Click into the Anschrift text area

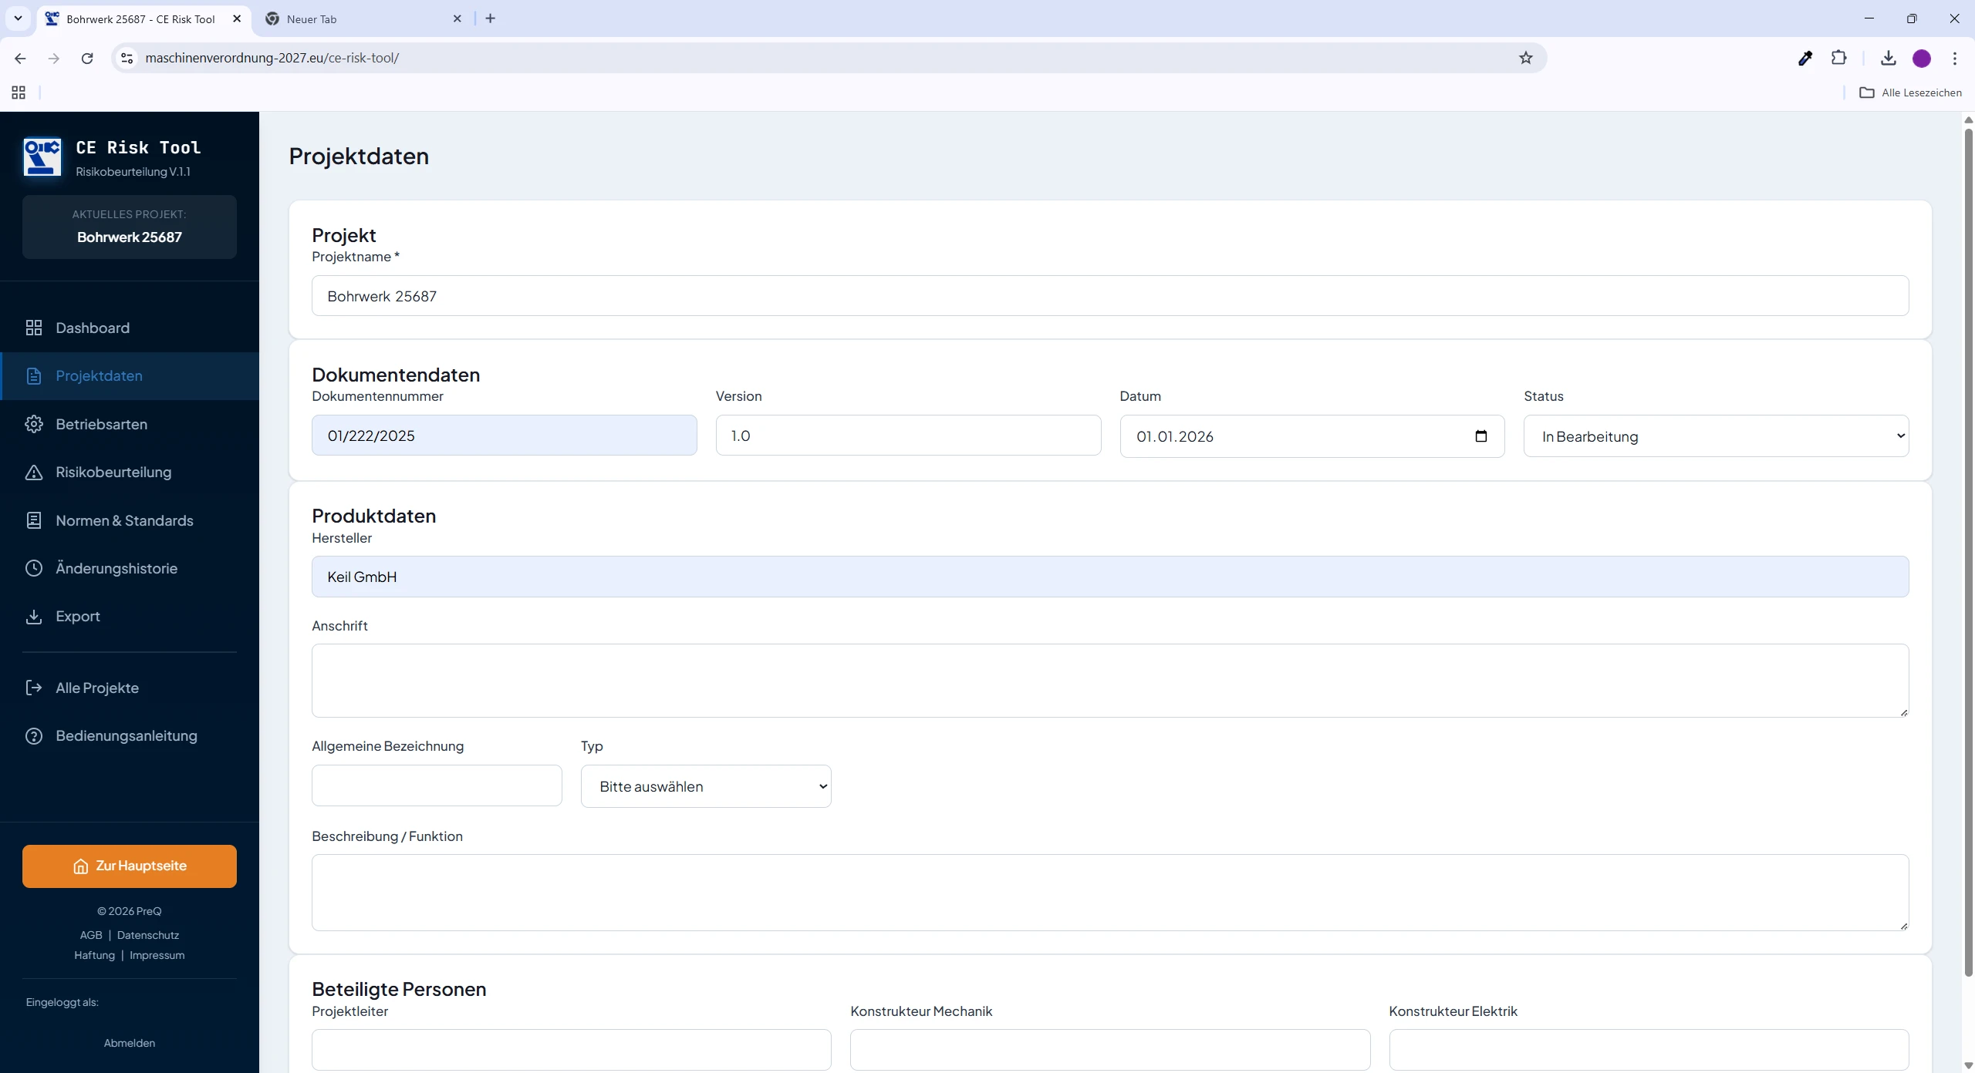click(1109, 680)
